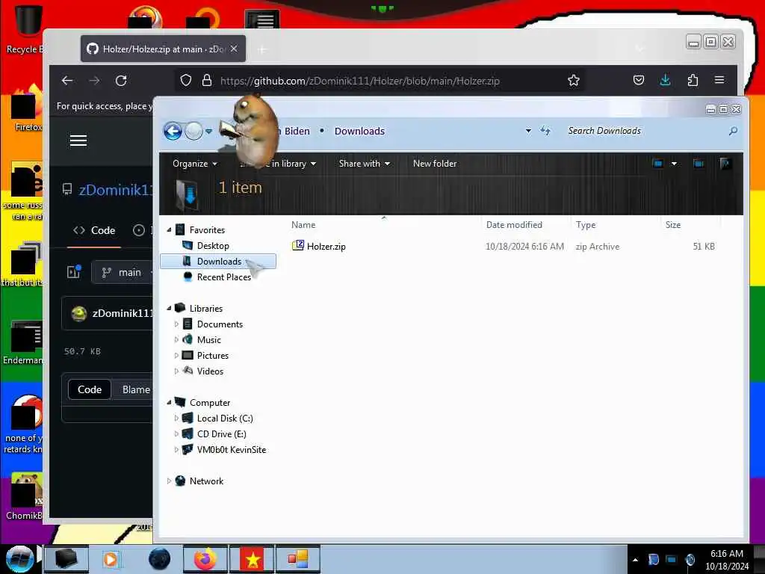Expand the Network node
This screenshot has height=574, width=765.
pyautogui.click(x=169, y=481)
